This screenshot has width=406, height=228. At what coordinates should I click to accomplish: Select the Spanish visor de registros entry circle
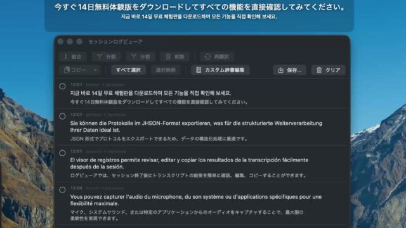pyautogui.click(x=62, y=153)
